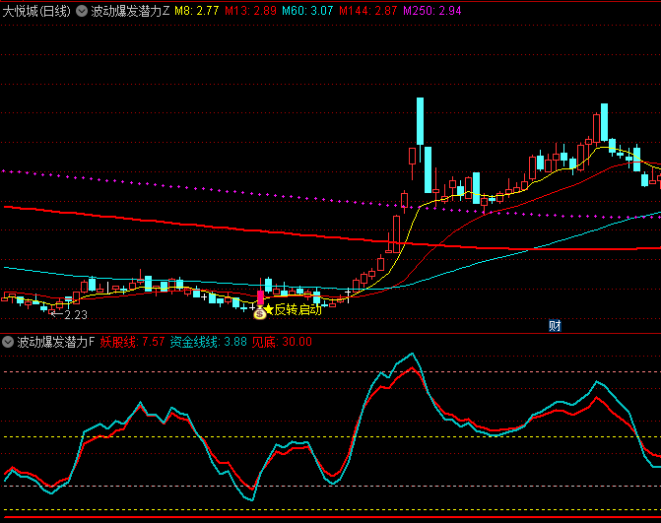The image size is (661, 523).
Task: Click the money bag signal icon
Action: click(x=260, y=312)
